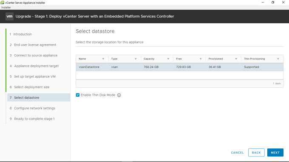The image size is (289, 162).
Task: Select step 7 Select datastore
Action: [39, 98]
